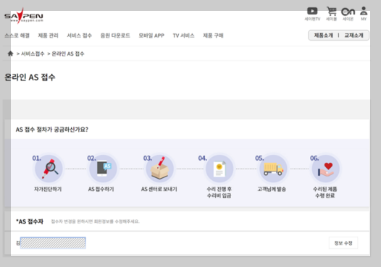Click step 04 수리비 입금 document icon
Viewport: 381px width, 267px height.
(x=219, y=169)
